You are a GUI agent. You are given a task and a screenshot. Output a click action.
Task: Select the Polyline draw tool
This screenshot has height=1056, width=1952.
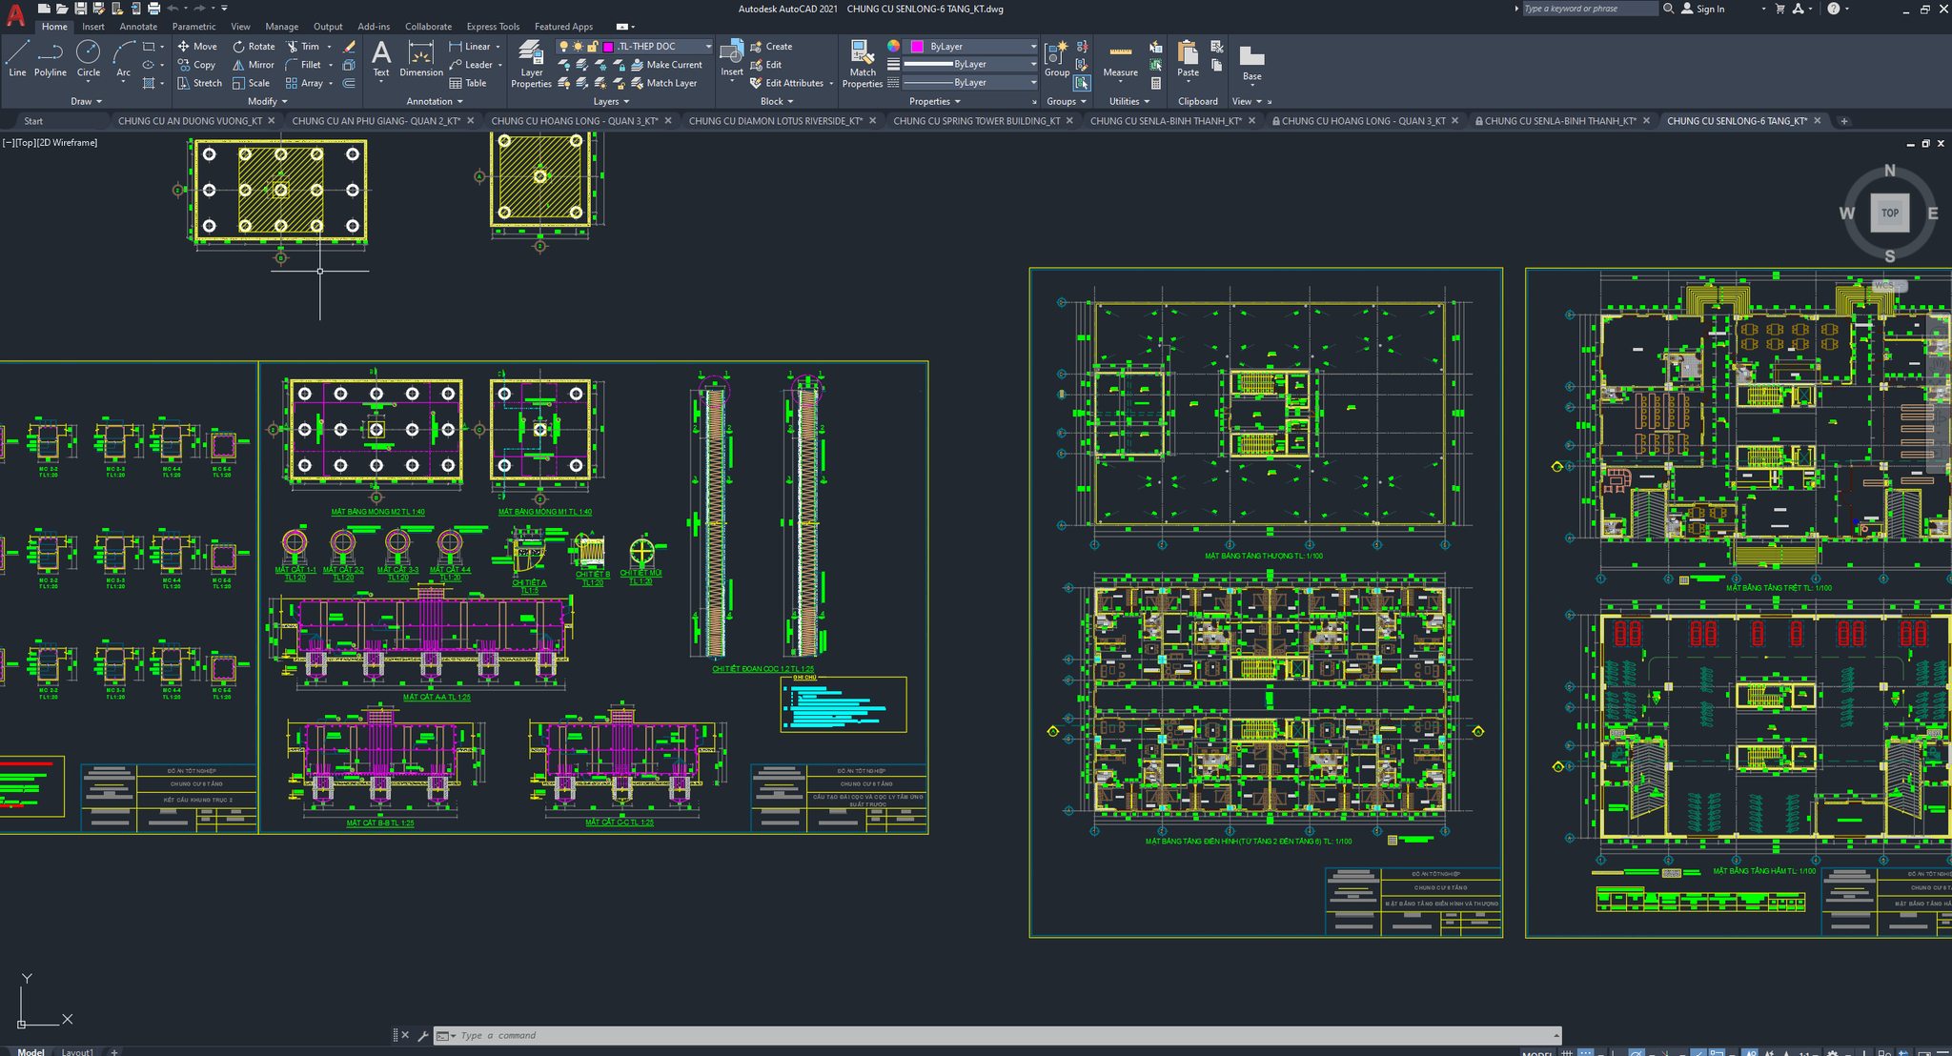[x=51, y=59]
